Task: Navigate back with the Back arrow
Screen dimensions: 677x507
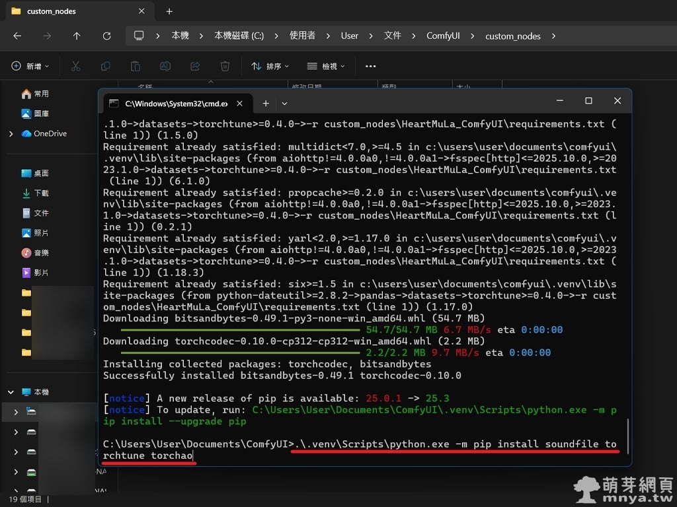Action: [x=17, y=36]
